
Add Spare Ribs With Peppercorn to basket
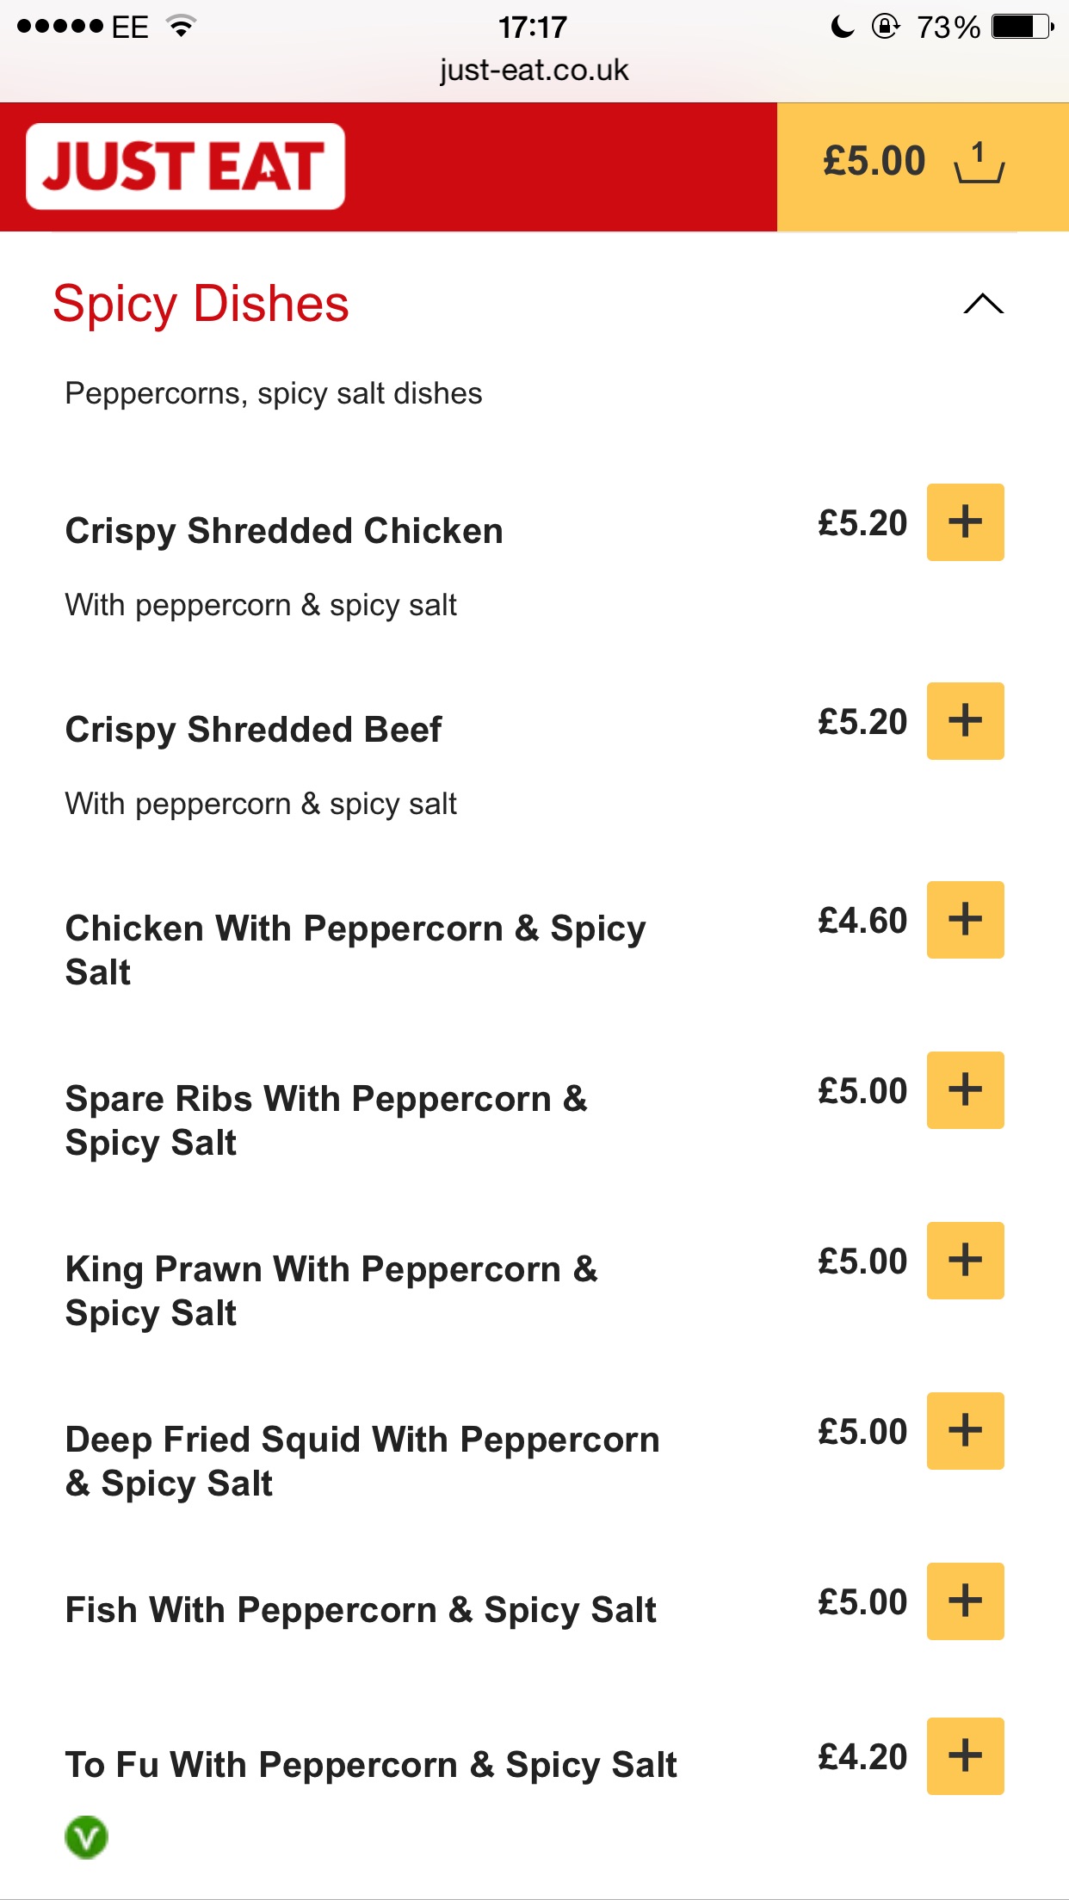click(965, 1090)
